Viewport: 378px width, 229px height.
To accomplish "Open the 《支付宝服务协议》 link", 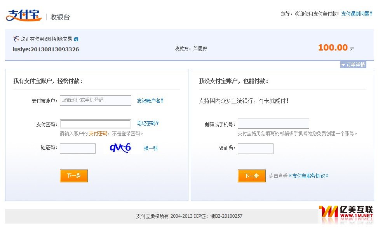I will click(309, 176).
